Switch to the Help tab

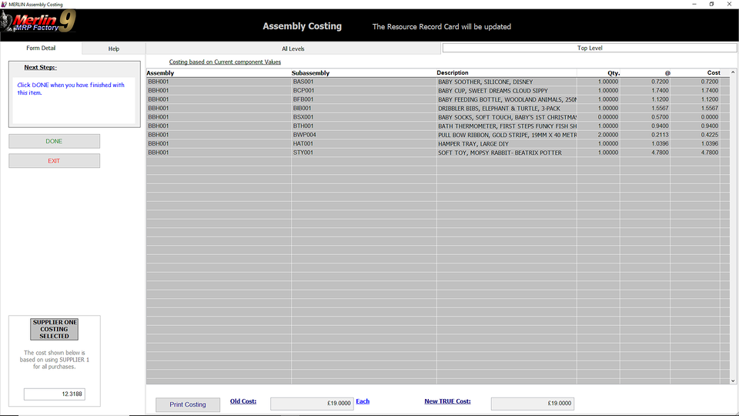coord(114,49)
